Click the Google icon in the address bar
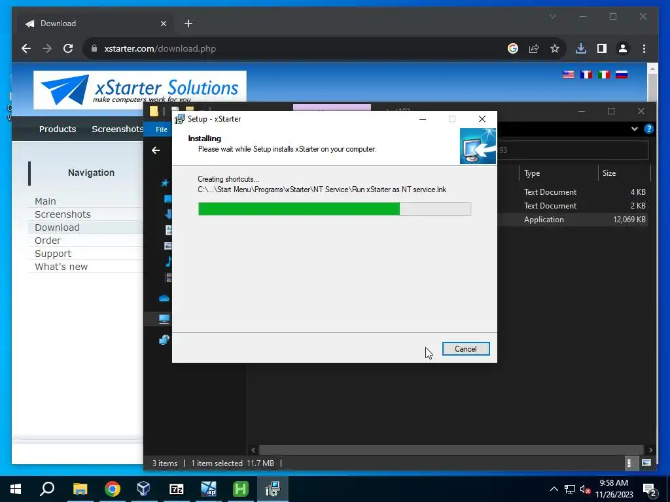This screenshot has height=502, width=670. pyautogui.click(x=513, y=48)
